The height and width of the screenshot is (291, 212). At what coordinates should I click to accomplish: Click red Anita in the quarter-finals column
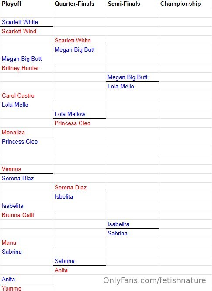tap(80, 270)
